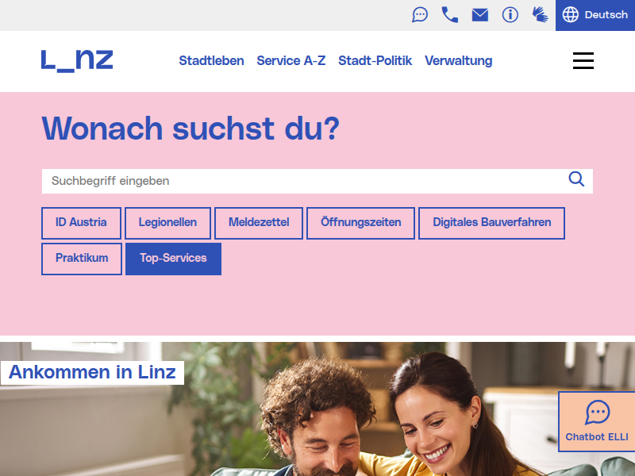
Task: Open the Chatbot ELLI widget
Action: pos(597,421)
